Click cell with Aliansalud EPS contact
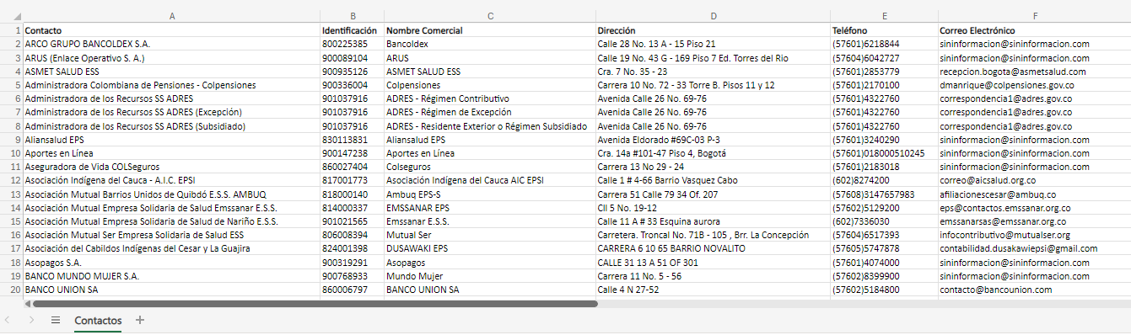 171,140
